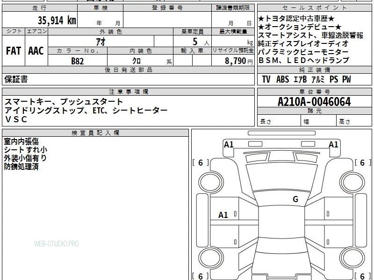Click the top-right A1 damage mark
This screenshot has width=374, height=280.
click(x=333, y=145)
